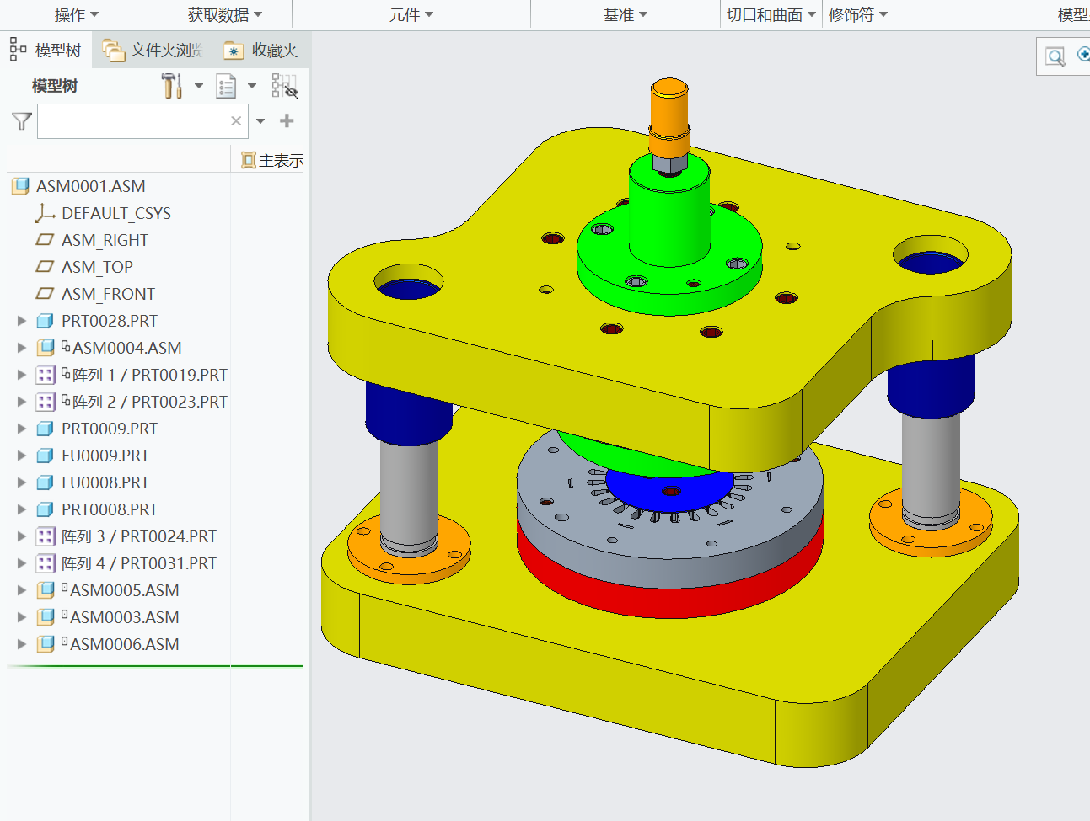Expand the PRT0028.PRT tree node

tap(22, 321)
